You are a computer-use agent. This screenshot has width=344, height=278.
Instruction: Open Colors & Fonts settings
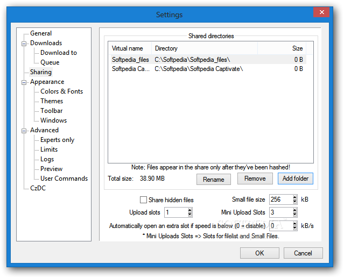(62, 91)
